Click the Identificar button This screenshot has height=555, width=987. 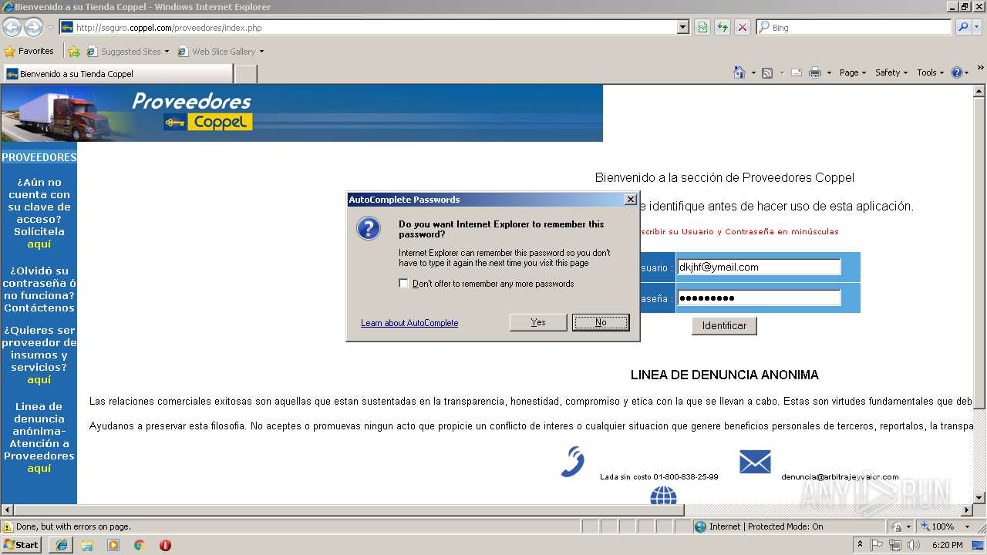pos(724,325)
